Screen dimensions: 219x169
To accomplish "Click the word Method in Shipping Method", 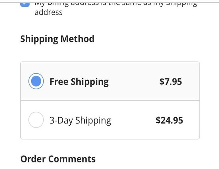I will (x=77, y=39).
